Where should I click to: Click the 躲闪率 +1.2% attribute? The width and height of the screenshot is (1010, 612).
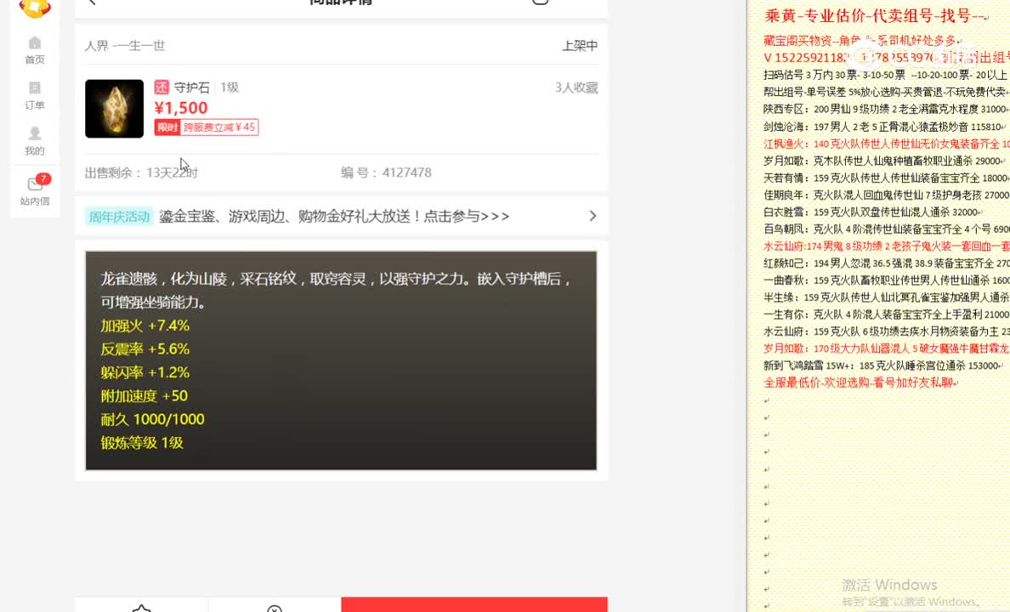tap(145, 372)
